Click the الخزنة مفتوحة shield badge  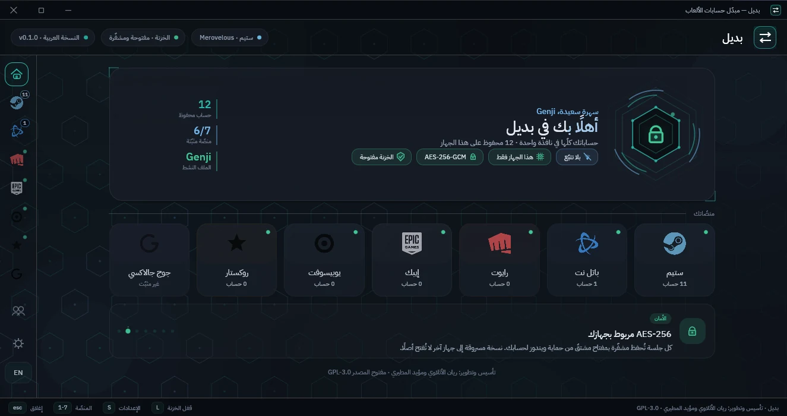[381, 157]
